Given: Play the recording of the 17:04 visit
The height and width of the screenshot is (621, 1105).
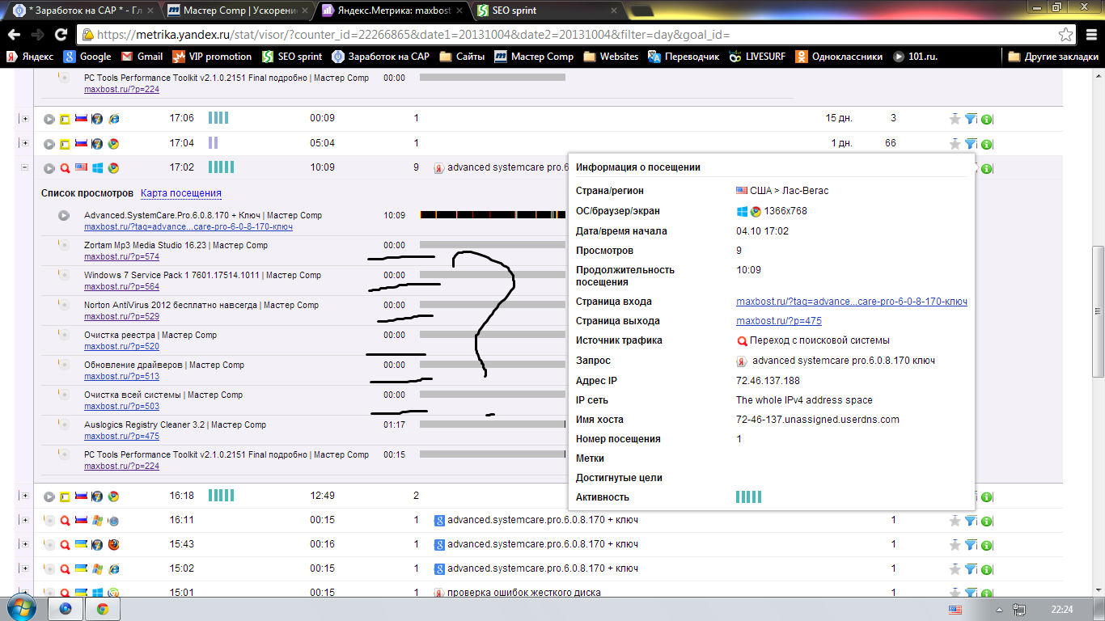Looking at the screenshot, I should [x=49, y=144].
